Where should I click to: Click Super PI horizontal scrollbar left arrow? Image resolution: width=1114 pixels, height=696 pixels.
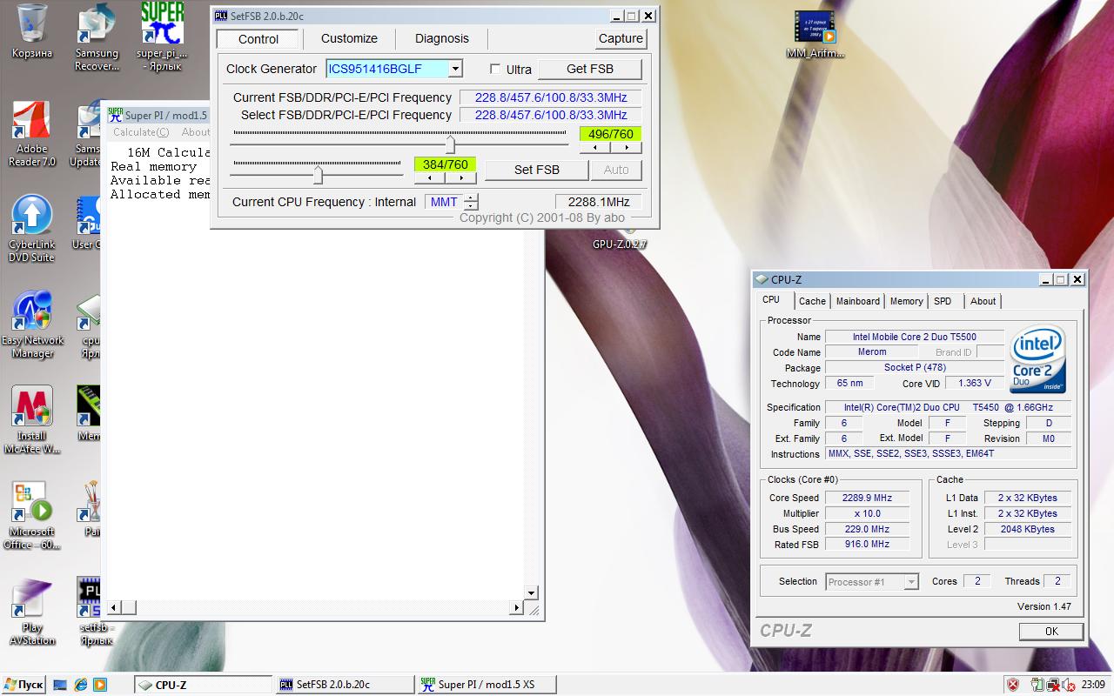(x=114, y=607)
